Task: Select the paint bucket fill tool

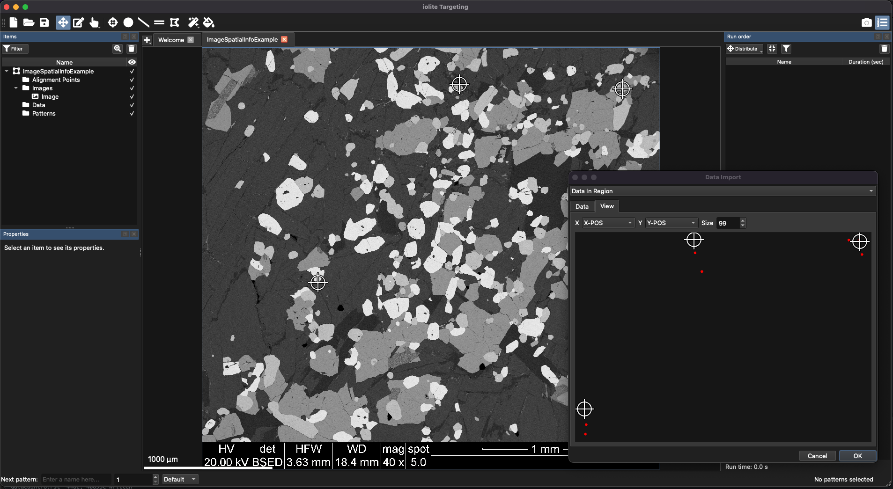Action: tap(209, 22)
